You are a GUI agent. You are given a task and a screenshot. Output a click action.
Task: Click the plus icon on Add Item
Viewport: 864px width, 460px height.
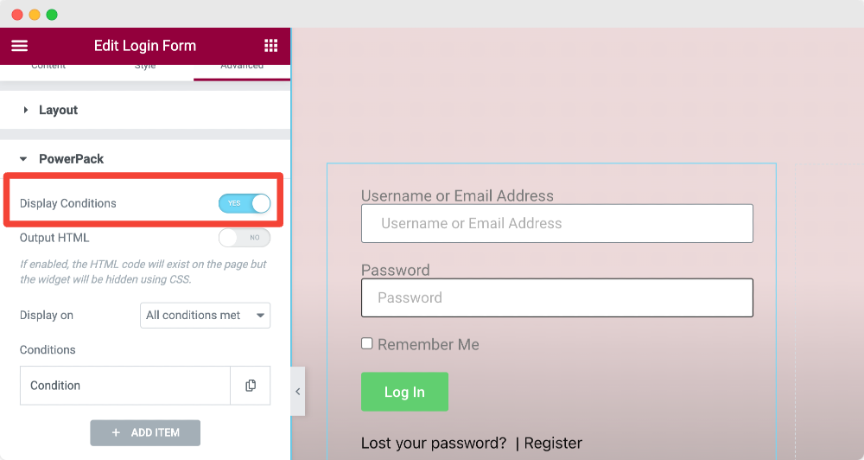(116, 433)
